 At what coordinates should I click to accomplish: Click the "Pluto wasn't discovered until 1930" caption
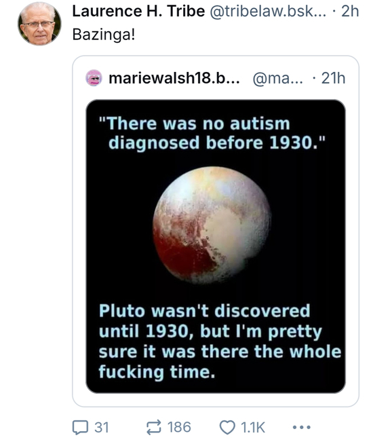coord(220,341)
